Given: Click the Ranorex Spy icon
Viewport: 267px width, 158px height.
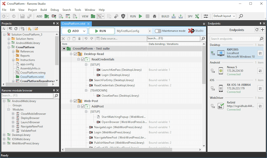Looking at the screenshot, I should tap(197, 16).
